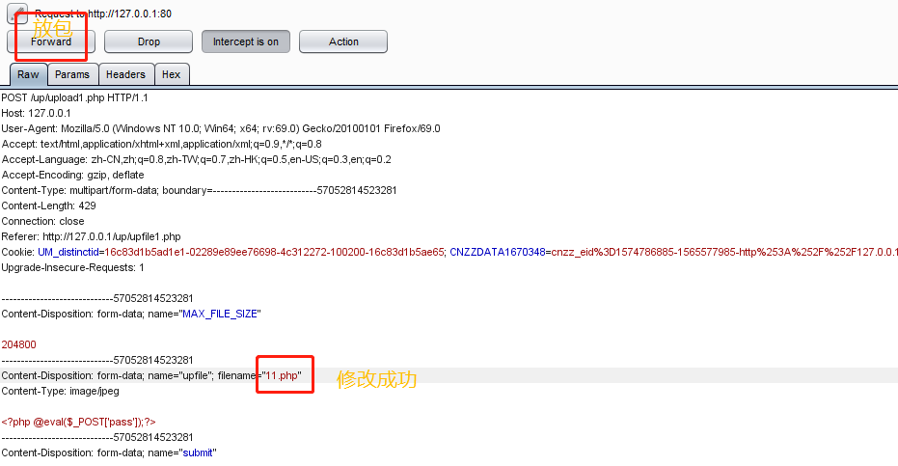Click the Accept-Language header line
Screen dimensions: 898x466
pyautogui.click(x=197, y=159)
